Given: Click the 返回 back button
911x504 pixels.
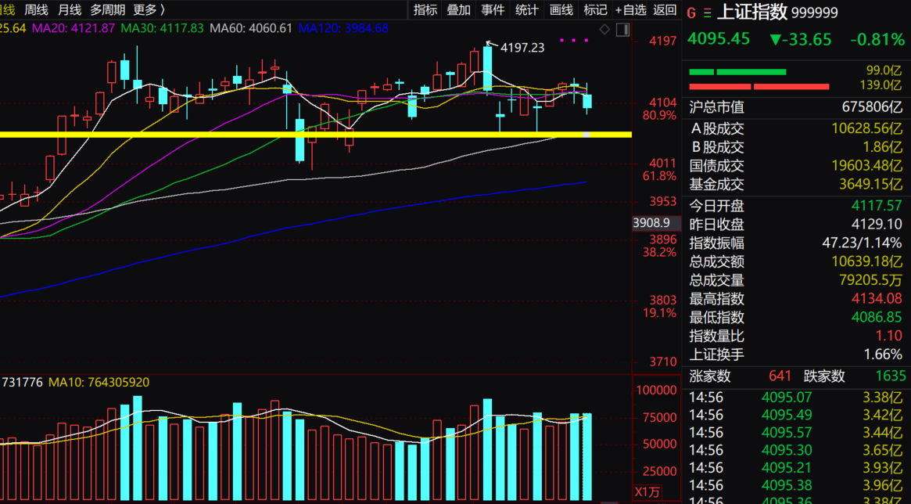Looking at the screenshot, I should click(665, 10).
